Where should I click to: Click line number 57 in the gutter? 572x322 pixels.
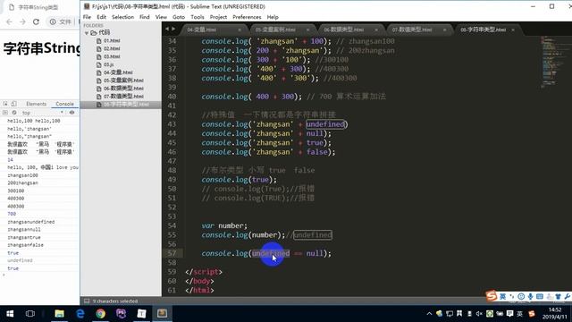coord(172,253)
